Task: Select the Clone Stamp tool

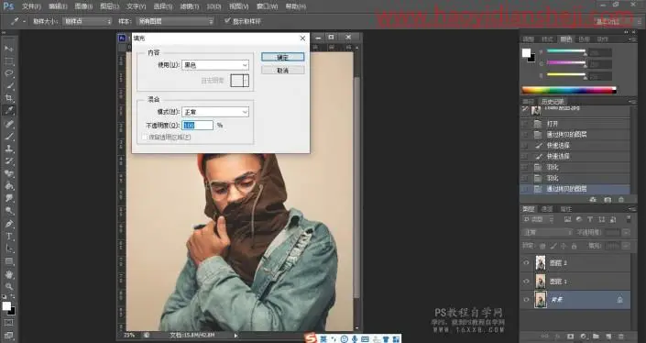Action: coord(8,149)
